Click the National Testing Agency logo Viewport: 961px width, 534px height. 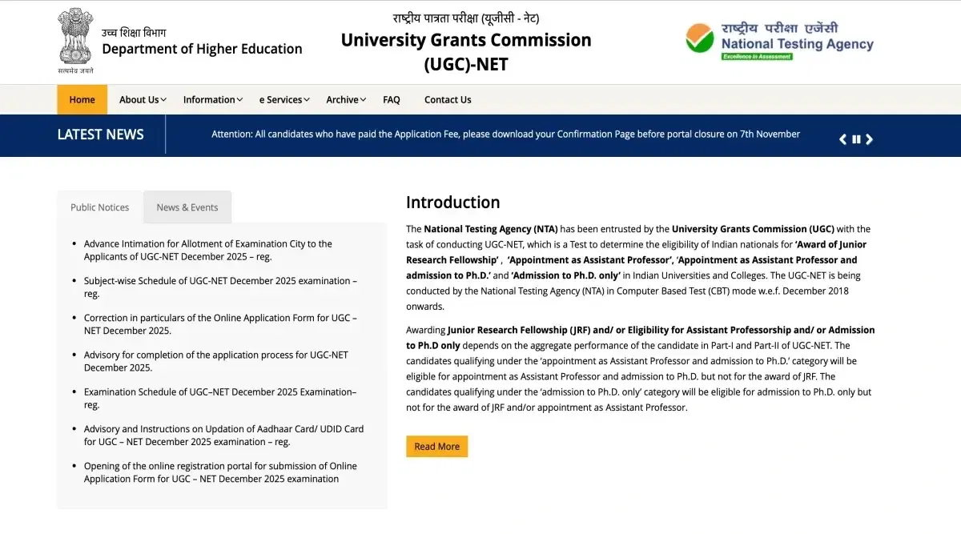tap(779, 40)
